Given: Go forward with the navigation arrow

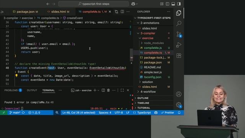Looking at the screenshot, I should 54,4.
